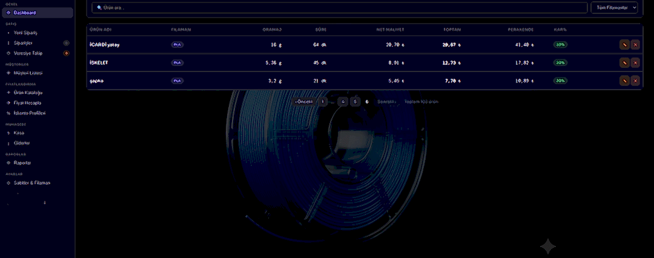This screenshot has height=258, width=654.
Task: Go to page 1 of products
Action: click(x=322, y=102)
